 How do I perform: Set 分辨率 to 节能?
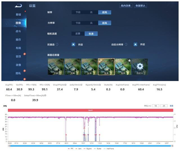click(x=78, y=23)
